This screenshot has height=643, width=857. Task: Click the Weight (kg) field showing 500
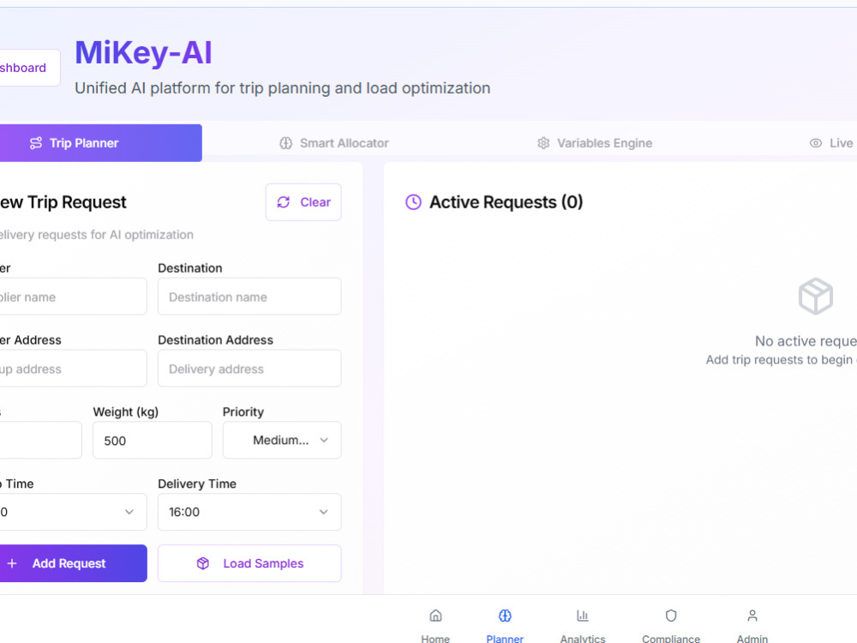152,440
